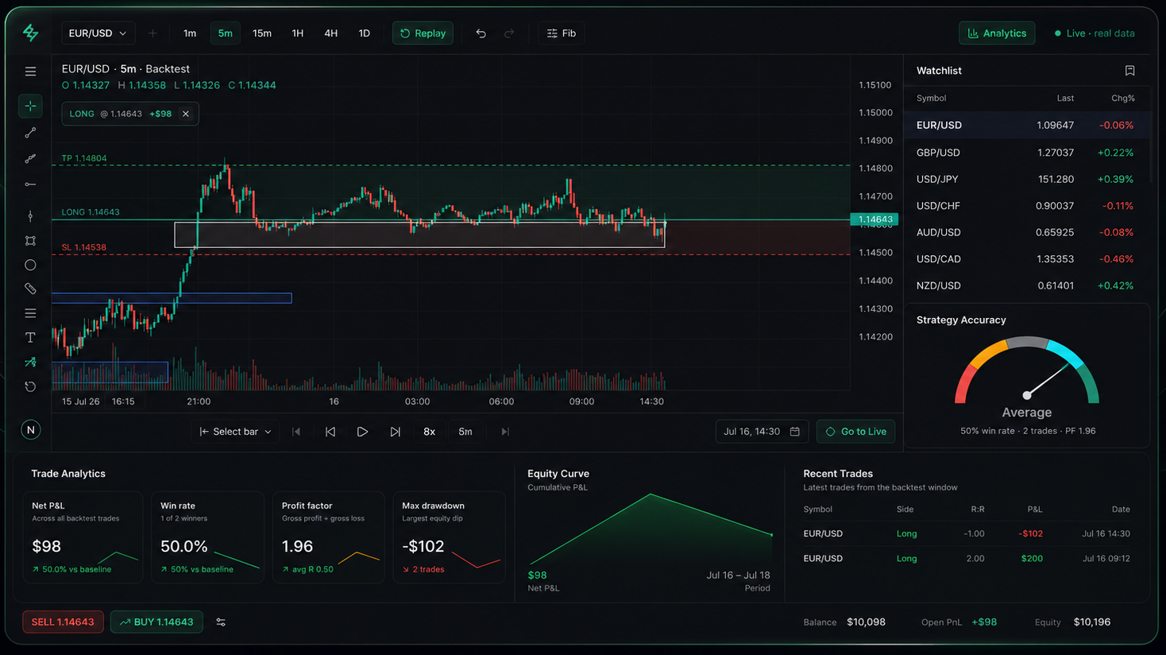
Task: Click BUY 1.14643 button
Action: tap(156, 622)
